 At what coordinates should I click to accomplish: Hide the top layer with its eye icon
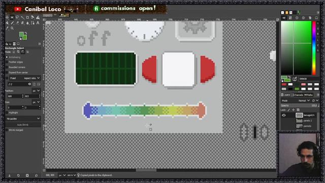pos(284,115)
